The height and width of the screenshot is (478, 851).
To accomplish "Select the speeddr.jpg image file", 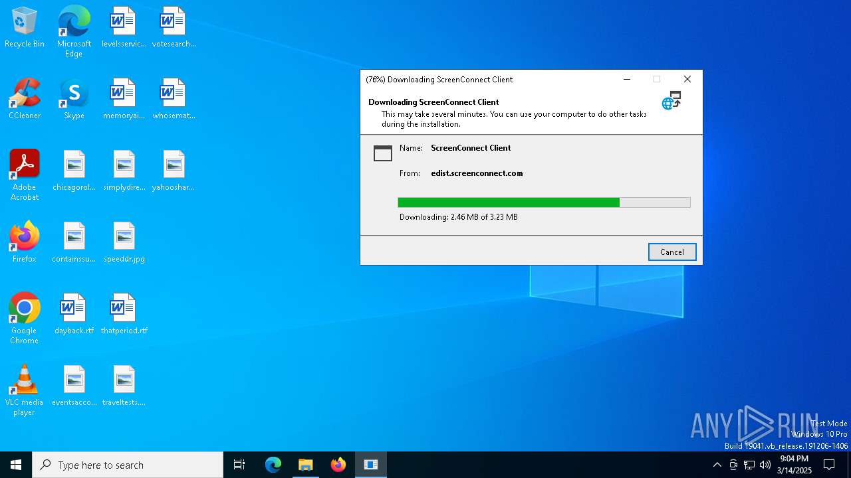I will tap(124, 242).
